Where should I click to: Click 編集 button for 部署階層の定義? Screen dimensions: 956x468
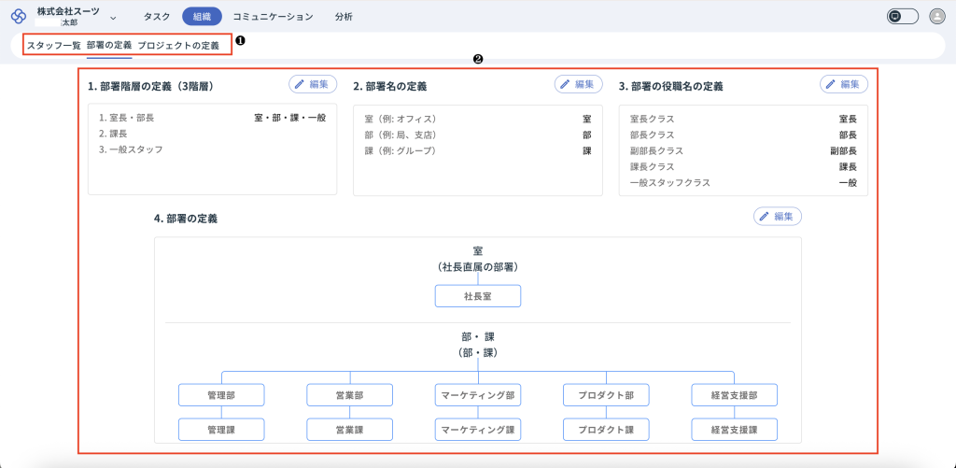(313, 84)
